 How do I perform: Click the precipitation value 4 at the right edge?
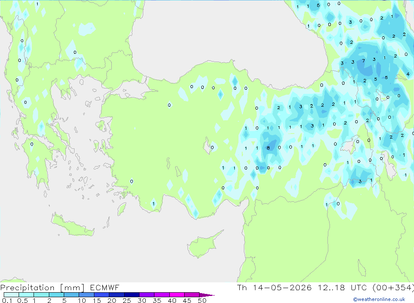[408, 74]
